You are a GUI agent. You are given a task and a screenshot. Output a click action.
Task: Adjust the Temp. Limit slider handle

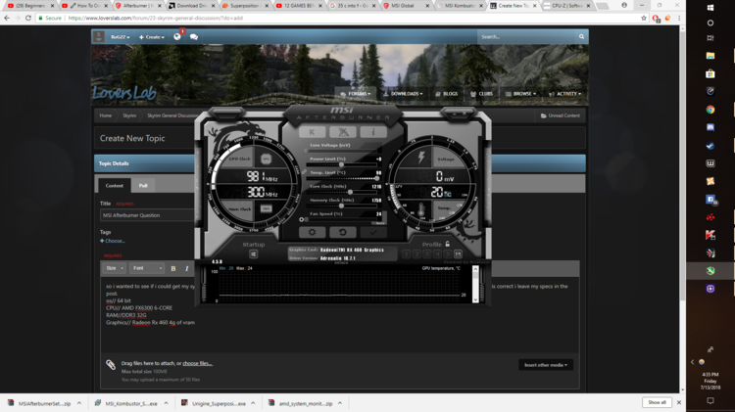[377, 178]
